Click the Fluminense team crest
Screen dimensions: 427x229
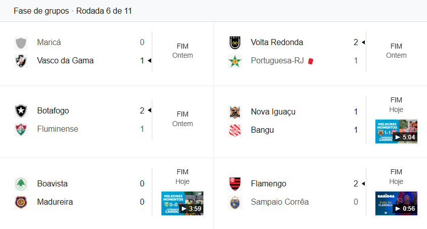[21, 129]
